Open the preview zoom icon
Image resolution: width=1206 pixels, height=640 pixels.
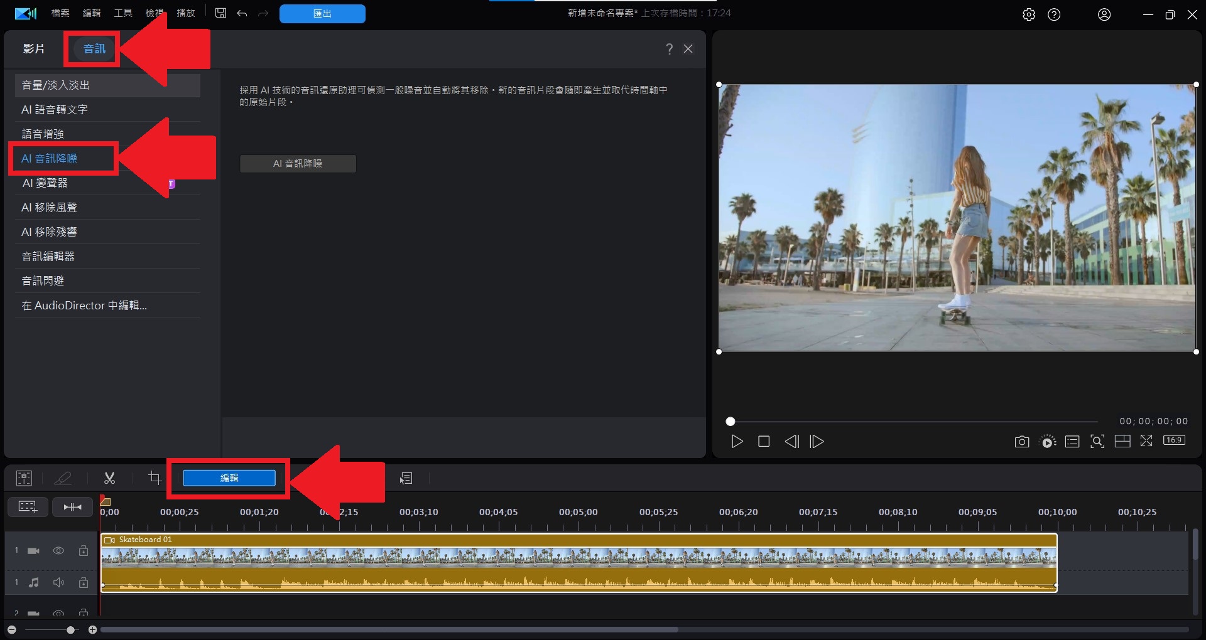tap(1097, 442)
